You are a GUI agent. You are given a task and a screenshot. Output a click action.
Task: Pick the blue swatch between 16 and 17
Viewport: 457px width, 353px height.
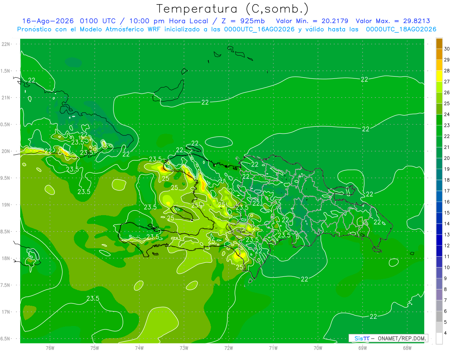click(x=439, y=196)
